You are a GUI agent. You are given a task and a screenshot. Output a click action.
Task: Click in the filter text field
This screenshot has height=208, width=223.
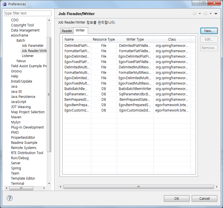point(28,13)
